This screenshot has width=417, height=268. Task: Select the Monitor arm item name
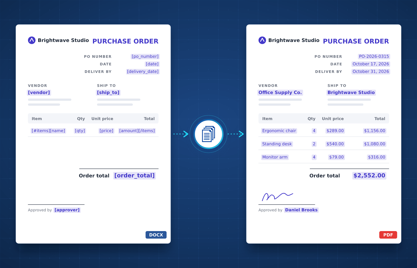tap(275, 157)
